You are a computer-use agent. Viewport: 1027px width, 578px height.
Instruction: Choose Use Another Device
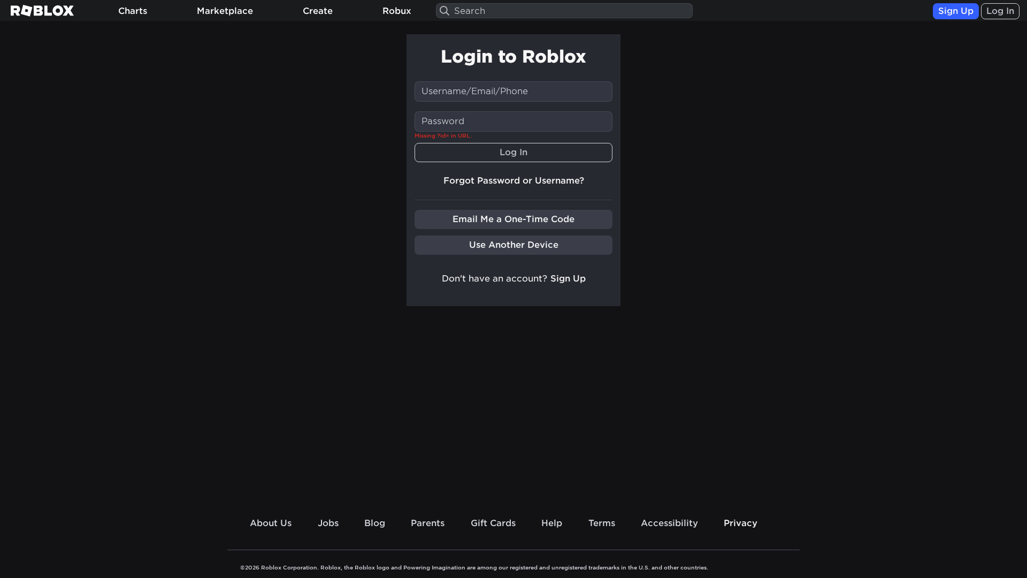tap(513, 245)
